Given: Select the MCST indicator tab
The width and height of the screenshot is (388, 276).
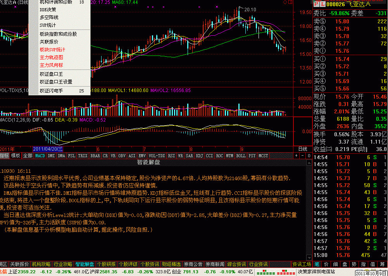Looking at the screenshot, I should 263,156.
